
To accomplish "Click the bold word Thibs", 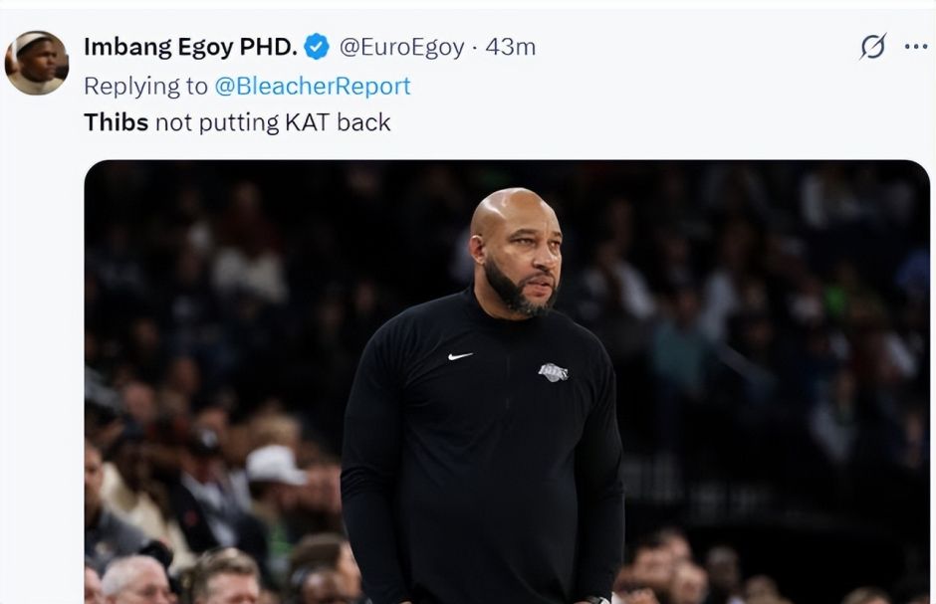I will point(116,122).
